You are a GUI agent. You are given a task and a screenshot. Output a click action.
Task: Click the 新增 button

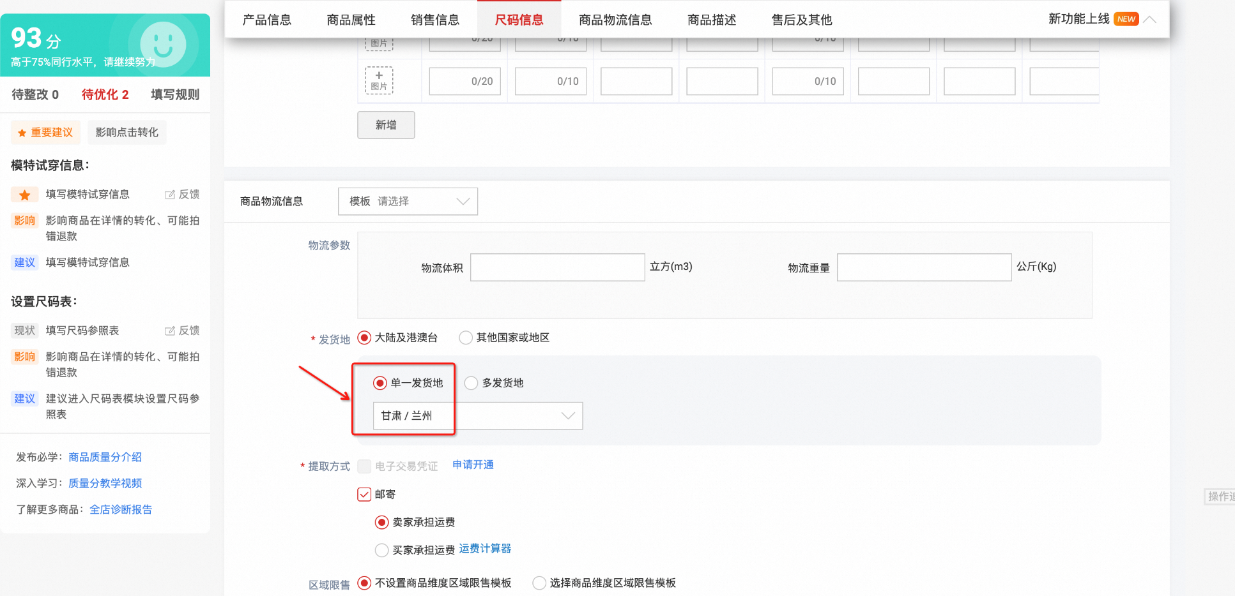pyautogui.click(x=386, y=125)
